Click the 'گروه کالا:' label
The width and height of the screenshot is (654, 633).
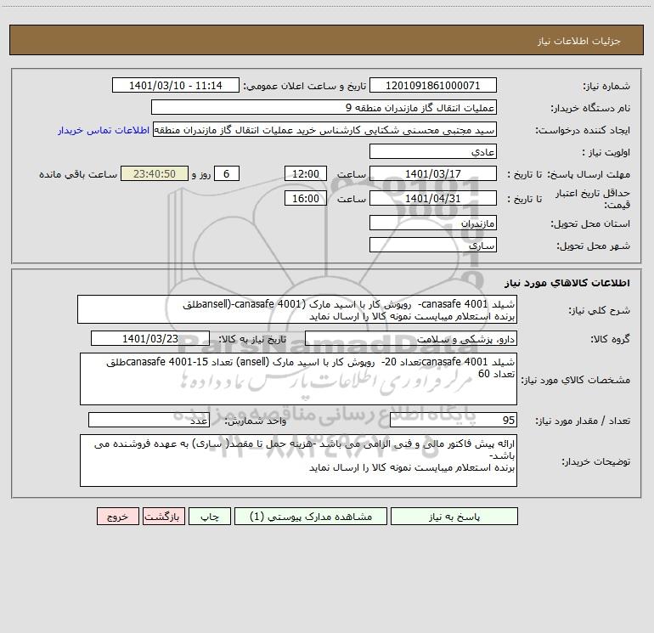point(610,339)
